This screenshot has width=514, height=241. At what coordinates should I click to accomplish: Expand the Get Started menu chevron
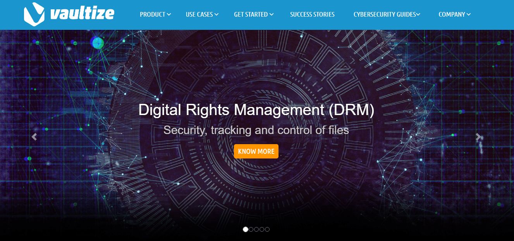pyautogui.click(x=272, y=14)
